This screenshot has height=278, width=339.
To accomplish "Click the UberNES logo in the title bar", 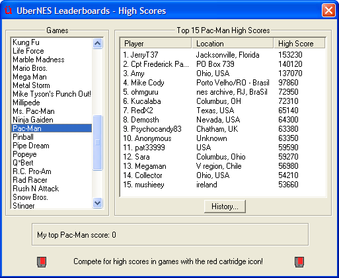I will pyautogui.click(x=8, y=11).
